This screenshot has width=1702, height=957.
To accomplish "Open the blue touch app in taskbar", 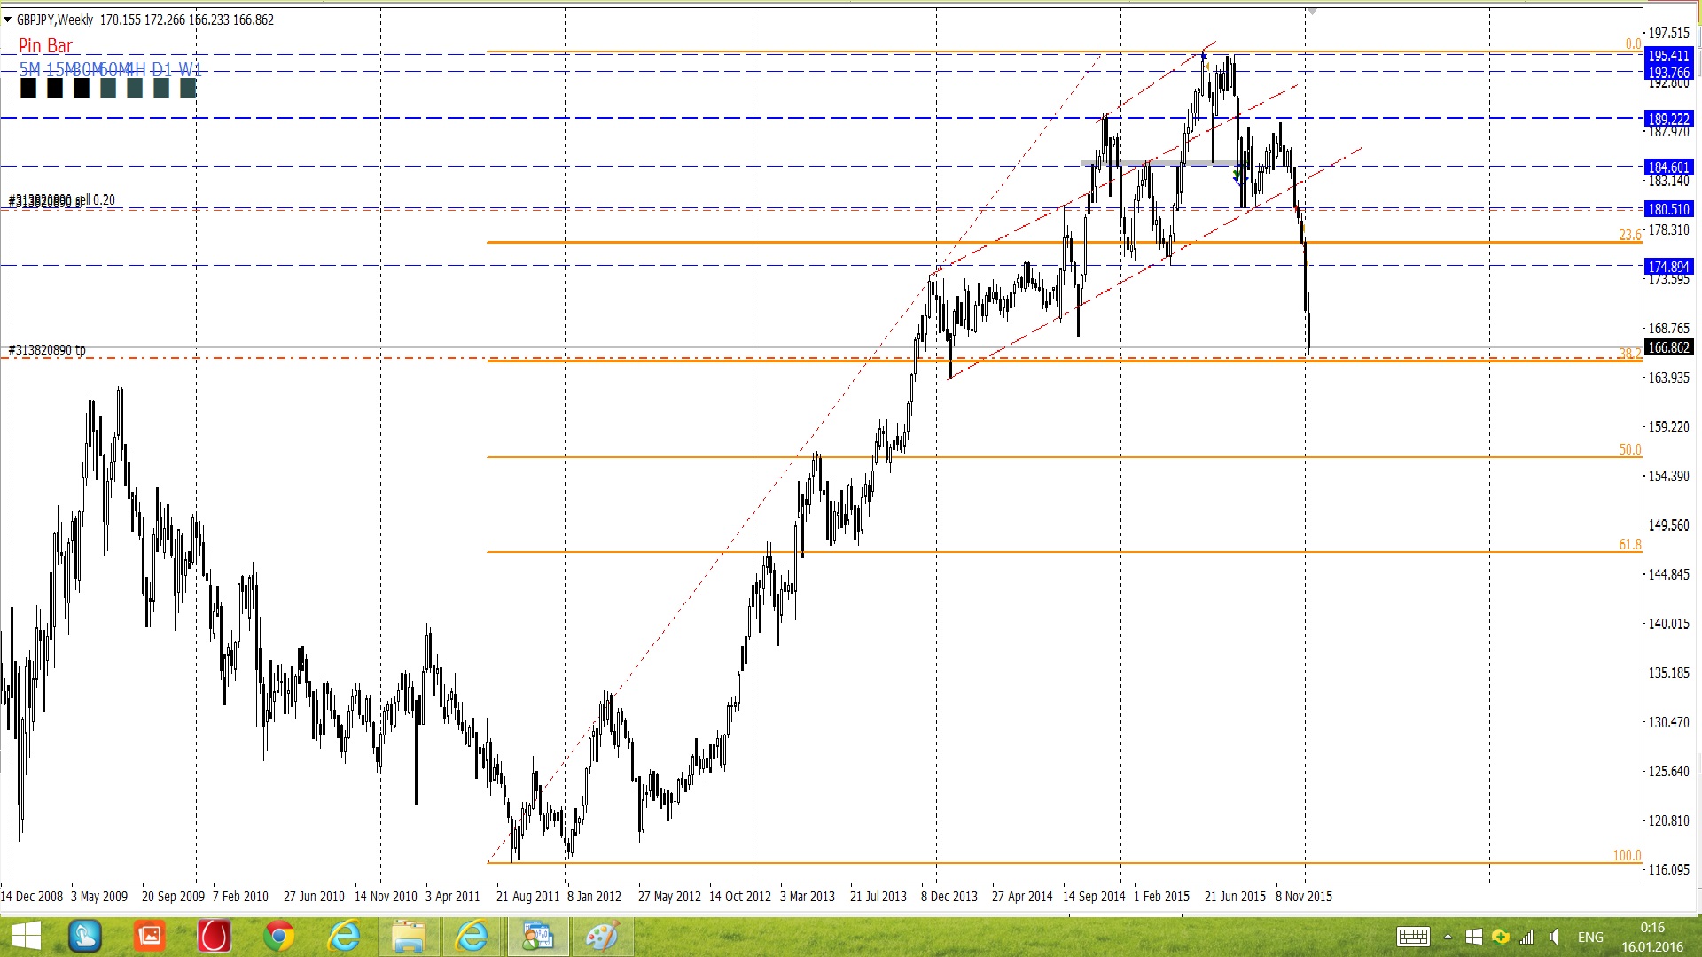I will 85,937.
